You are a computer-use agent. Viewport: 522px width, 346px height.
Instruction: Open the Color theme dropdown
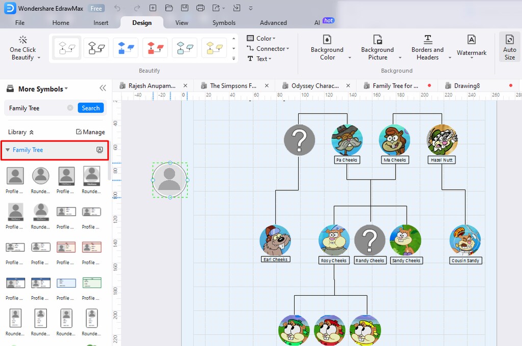pos(262,38)
